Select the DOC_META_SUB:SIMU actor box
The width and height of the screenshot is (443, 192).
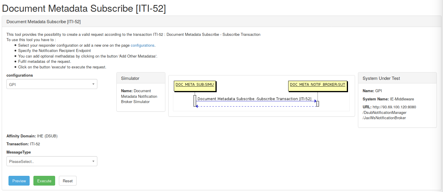[x=195, y=85]
